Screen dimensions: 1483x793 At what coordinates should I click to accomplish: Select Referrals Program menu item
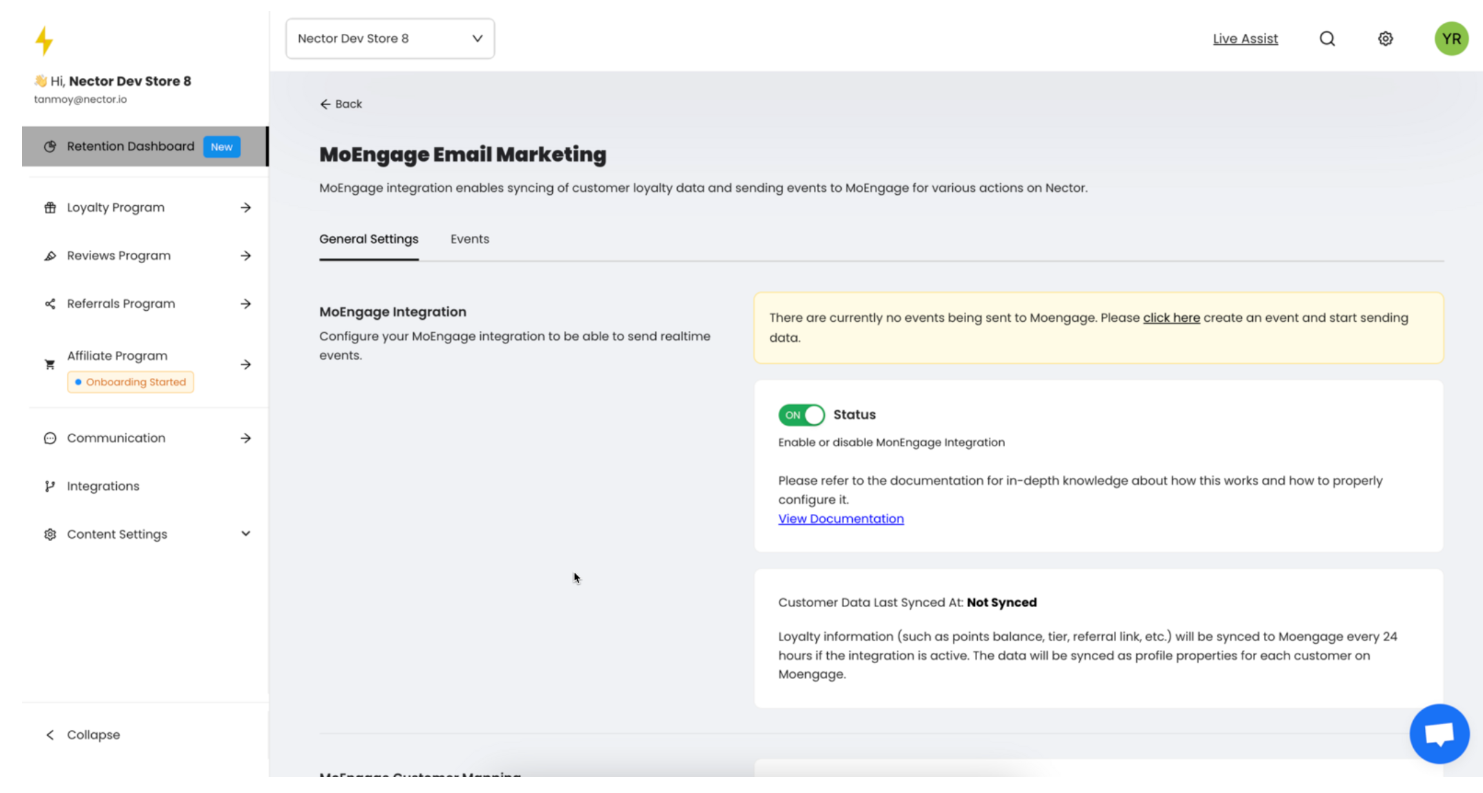pos(145,304)
